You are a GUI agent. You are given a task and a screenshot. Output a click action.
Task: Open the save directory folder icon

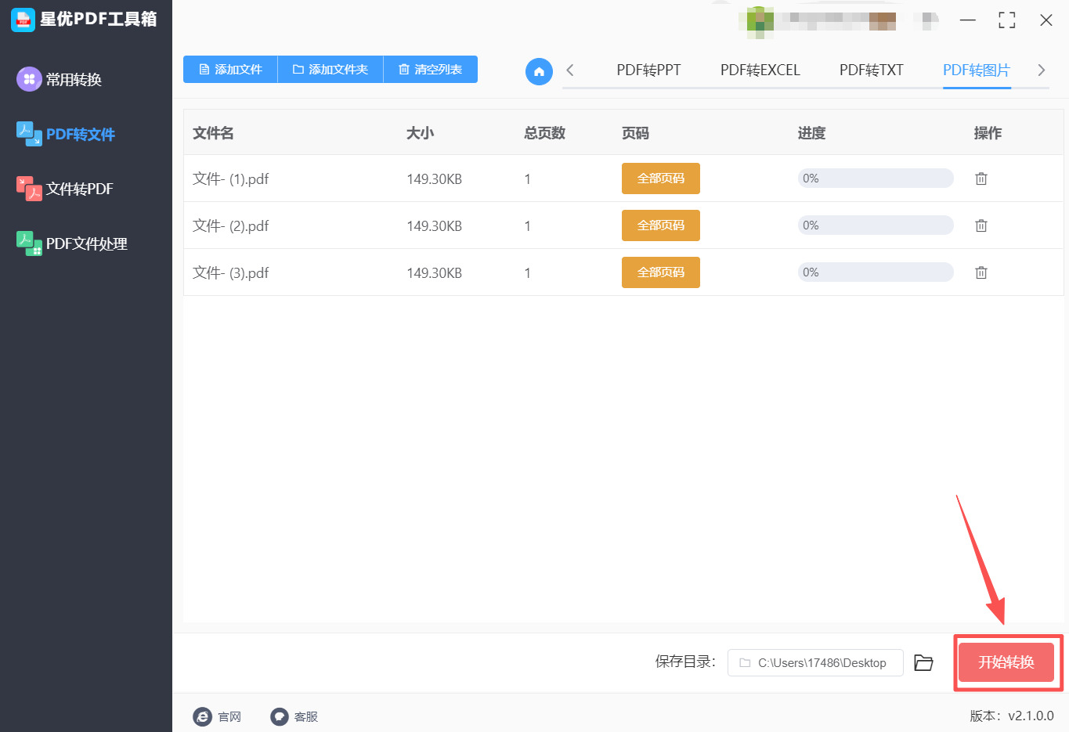point(924,662)
